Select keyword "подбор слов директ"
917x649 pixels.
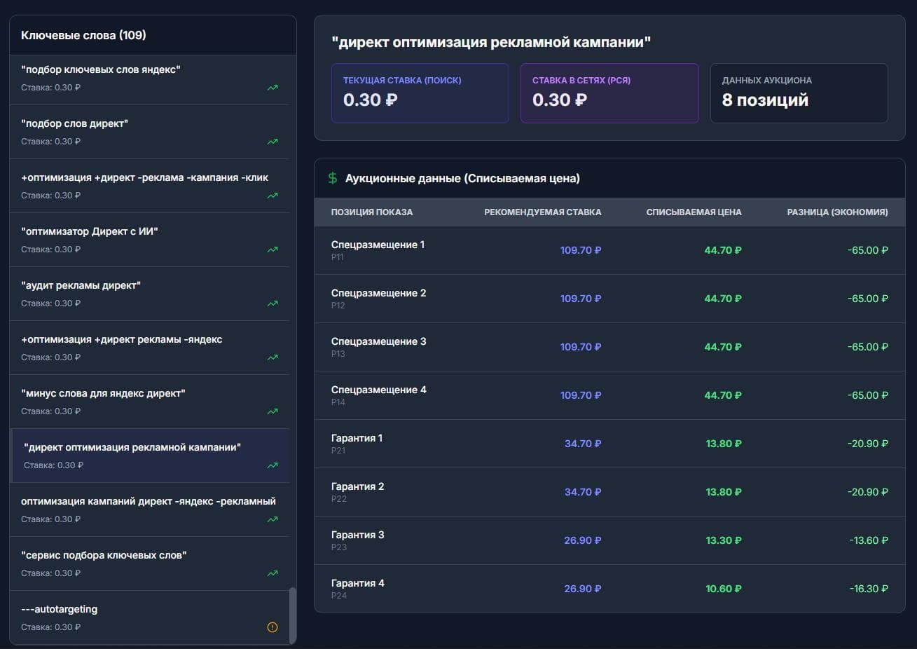tap(149, 132)
